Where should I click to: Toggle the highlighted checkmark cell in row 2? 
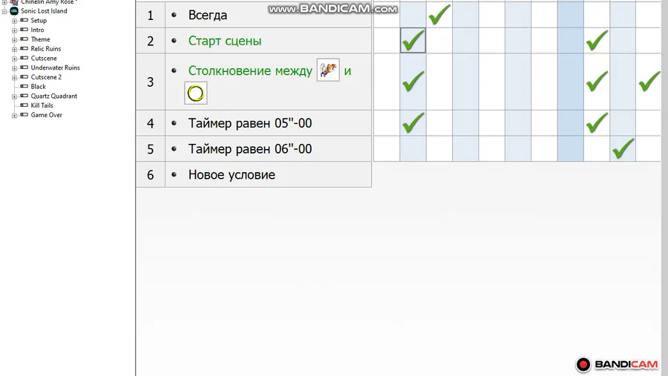pyautogui.click(x=413, y=41)
